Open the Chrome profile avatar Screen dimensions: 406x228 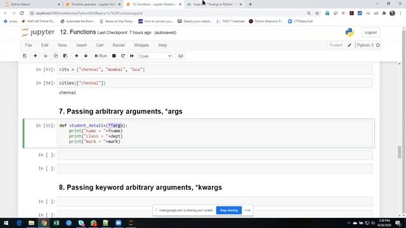point(392,13)
